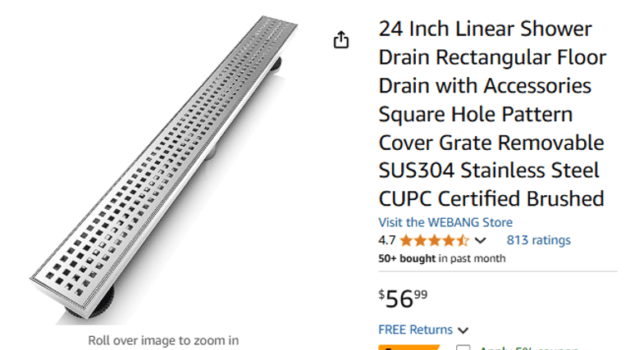Click the share icon beside the product image
The image size is (630, 350).
tap(341, 40)
